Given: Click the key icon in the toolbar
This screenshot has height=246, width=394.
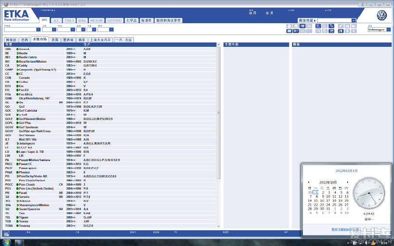Looking at the screenshot, I should pyautogui.click(x=296, y=31).
